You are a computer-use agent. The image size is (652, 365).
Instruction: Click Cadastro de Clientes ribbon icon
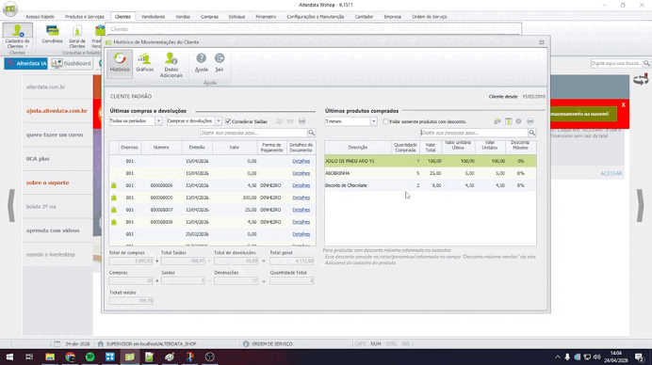(17, 37)
